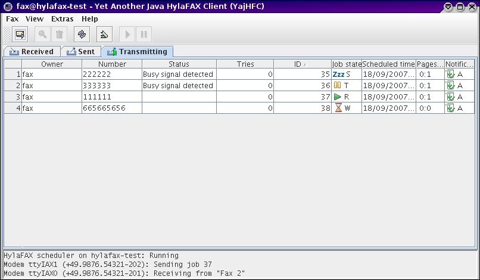
Task: Click ID cell 38
Action: pos(303,108)
